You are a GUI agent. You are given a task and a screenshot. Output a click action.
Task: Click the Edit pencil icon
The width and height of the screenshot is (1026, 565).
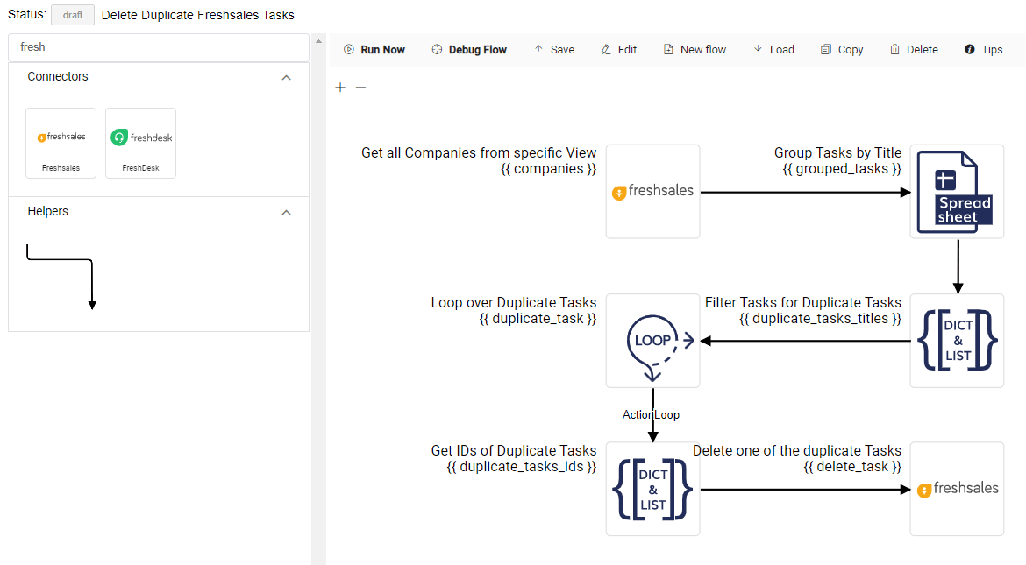[x=606, y=50]
